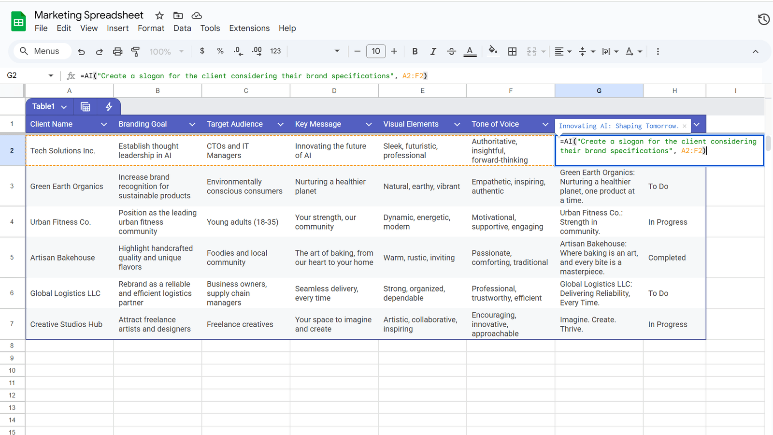This screenshot has height=435, width=773.
Task: Open the Data menu
Action: coord(182,28)
